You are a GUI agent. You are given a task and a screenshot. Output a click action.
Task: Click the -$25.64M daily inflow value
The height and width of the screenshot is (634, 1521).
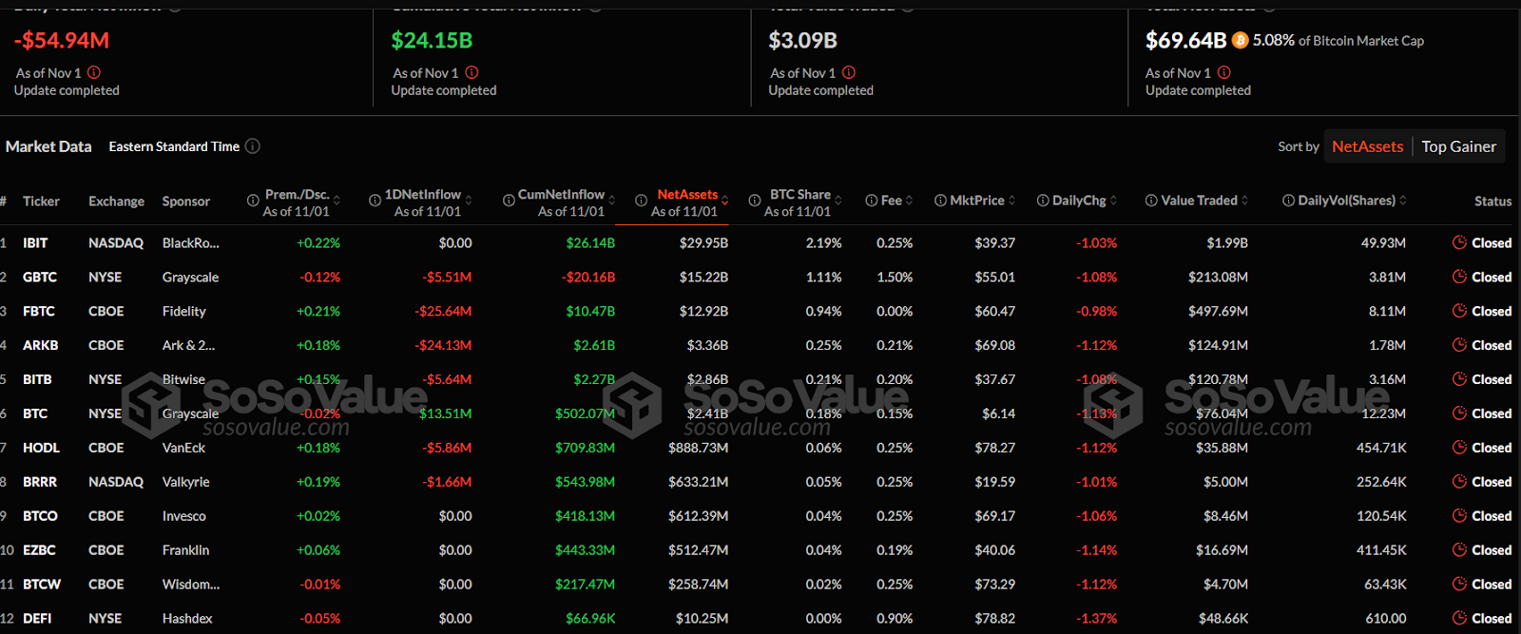click(x=443, y=311)
